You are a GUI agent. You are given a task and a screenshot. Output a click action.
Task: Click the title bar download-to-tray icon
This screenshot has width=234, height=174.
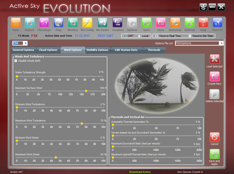[x=203, y=7]
